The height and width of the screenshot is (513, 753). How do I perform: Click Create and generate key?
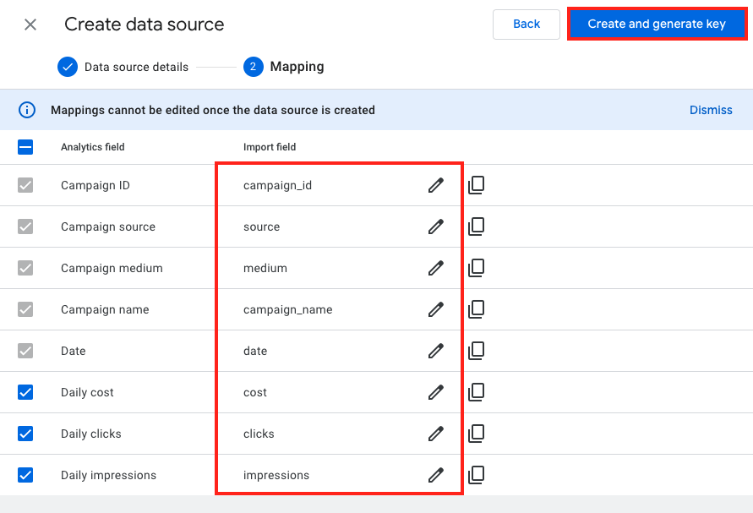(x=657, y=24)
